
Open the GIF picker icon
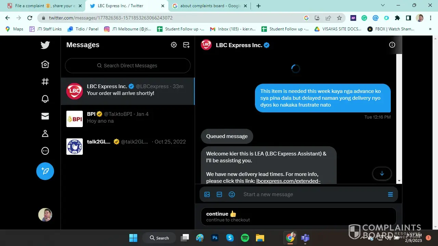pyautogui.click(x=219, y=194)
